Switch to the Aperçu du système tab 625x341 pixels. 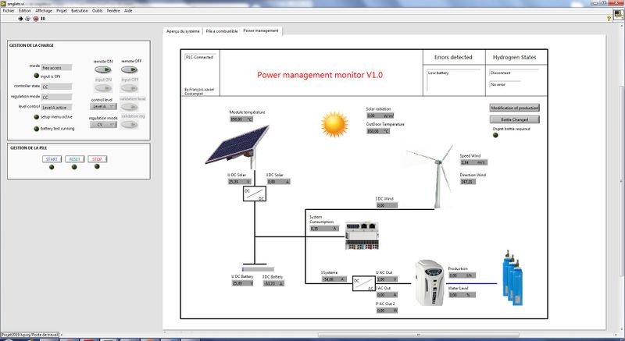tap(183, 30)
